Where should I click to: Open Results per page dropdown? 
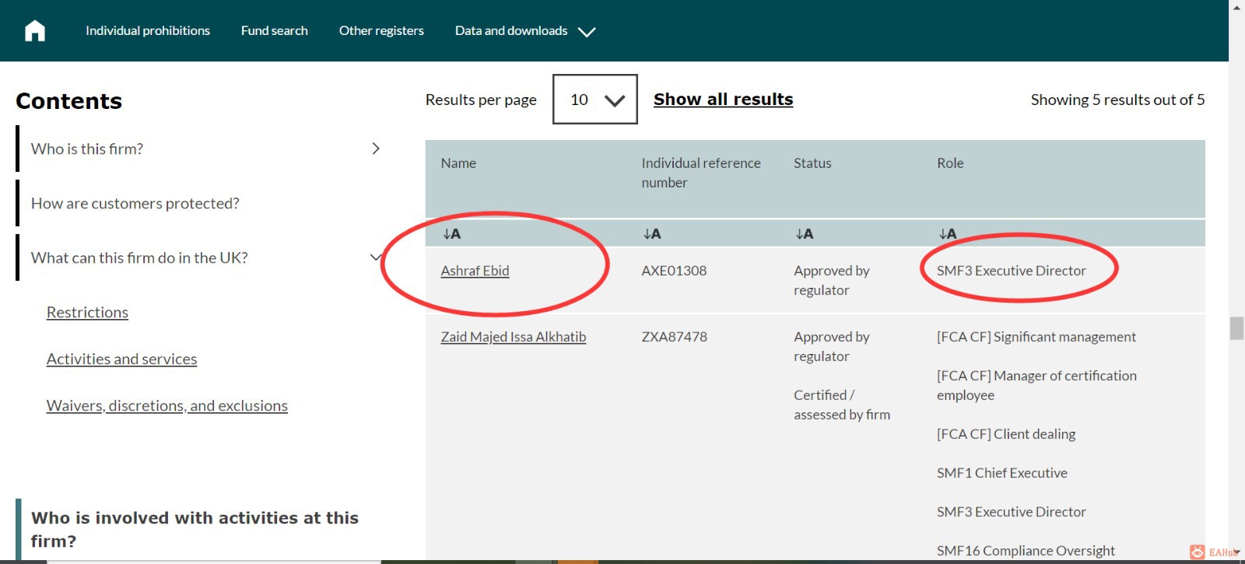pyautogui.click(x=595, y=99)
